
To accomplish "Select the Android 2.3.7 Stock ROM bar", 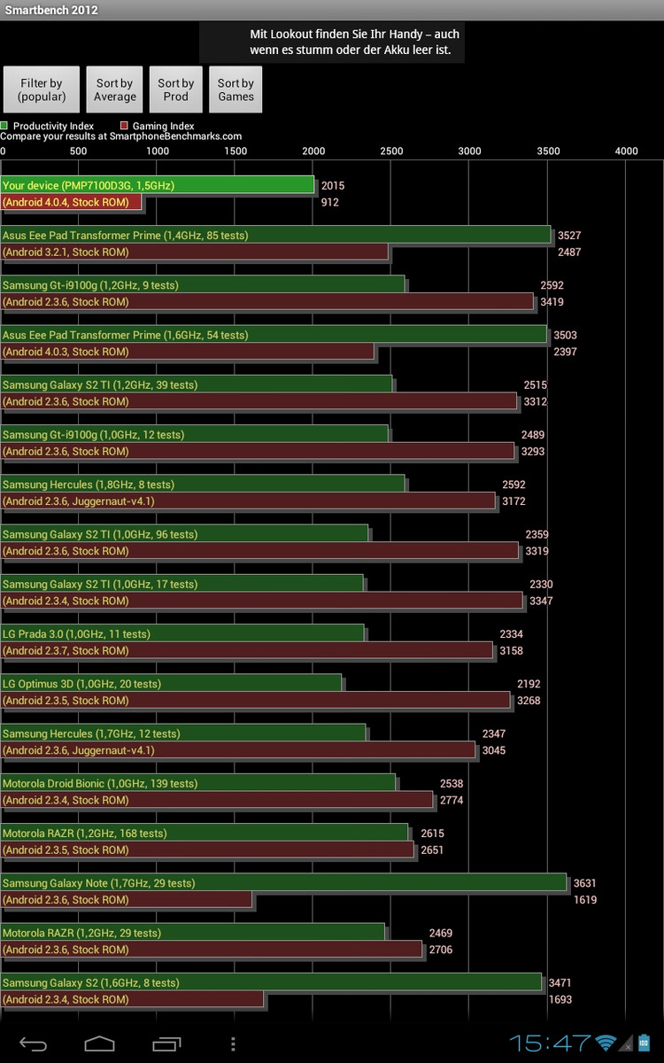I will [x=247, y=650].
